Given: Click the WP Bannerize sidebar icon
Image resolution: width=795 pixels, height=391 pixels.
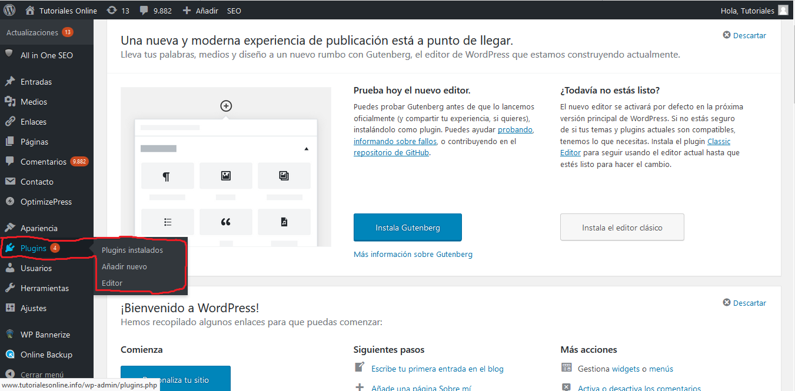Looking at the screenshot, I should [10, 335].
